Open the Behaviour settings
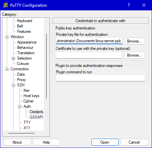Image resolution: width=152 pixels, height=148 pixels. 25,48
